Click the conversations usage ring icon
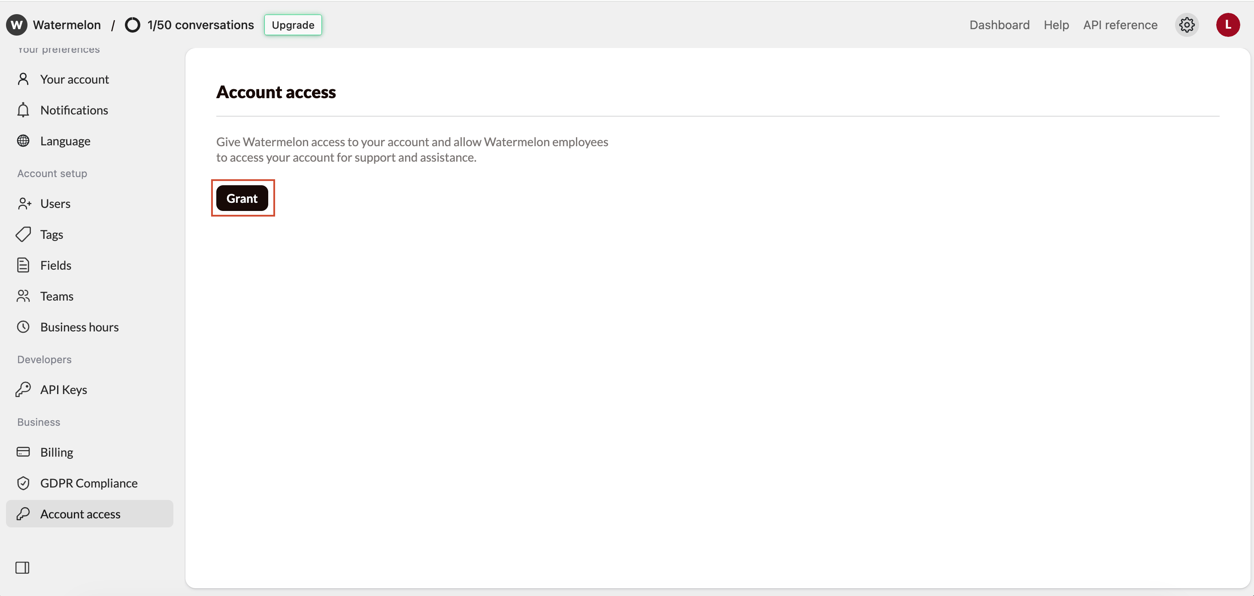The width and height of the screenshot is (1254, 596). (x=133, y=25)
